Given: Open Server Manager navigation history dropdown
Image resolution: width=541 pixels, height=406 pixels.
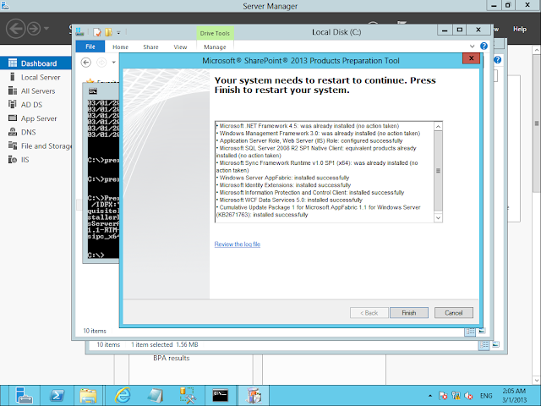Looking at the screenshot, I should [46, 28].
